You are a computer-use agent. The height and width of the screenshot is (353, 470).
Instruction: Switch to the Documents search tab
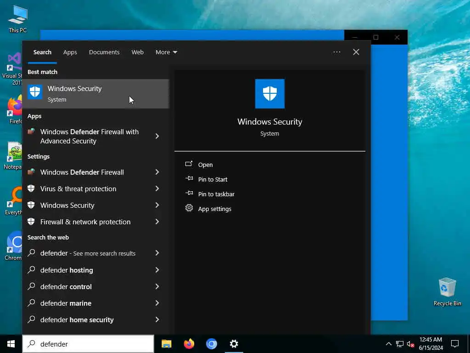pos(104,52)
